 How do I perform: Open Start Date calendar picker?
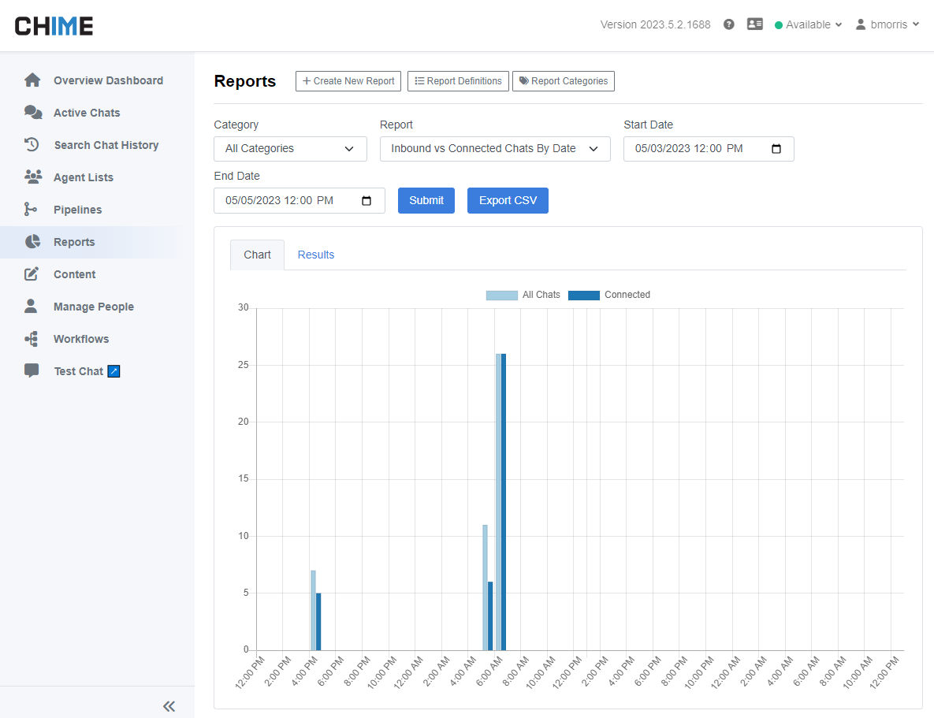point(776,149)
